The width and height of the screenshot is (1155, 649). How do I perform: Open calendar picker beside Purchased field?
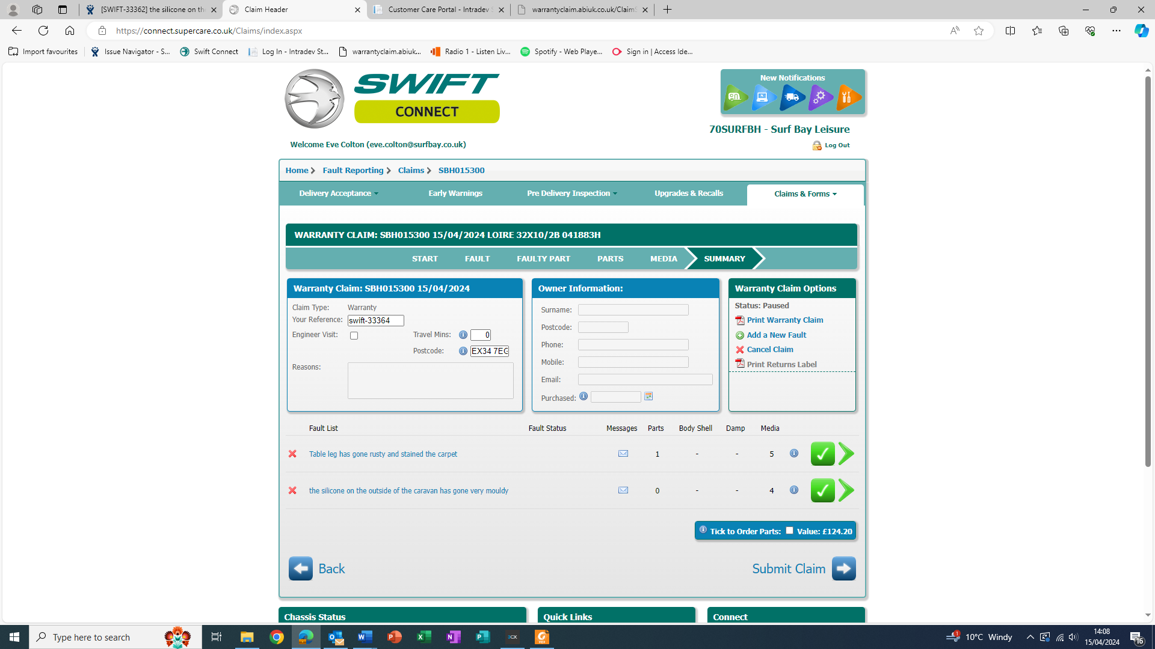pyautogui.click(x=648, y=396)
